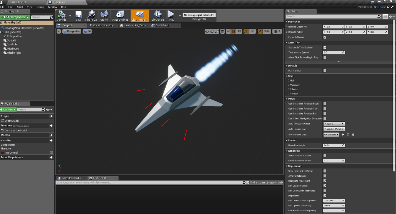Open the AI Controller Class dropdown
The height and width of the screenshot is (214, 396).
331,134
